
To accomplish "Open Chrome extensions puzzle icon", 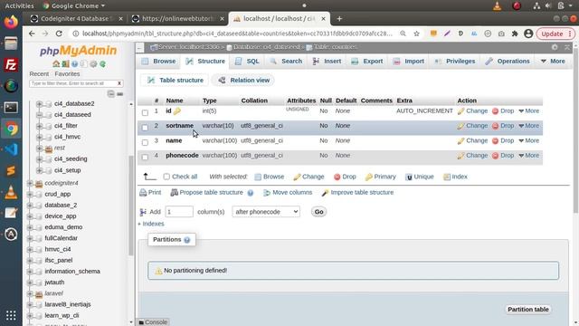I will tap(515, 34).
